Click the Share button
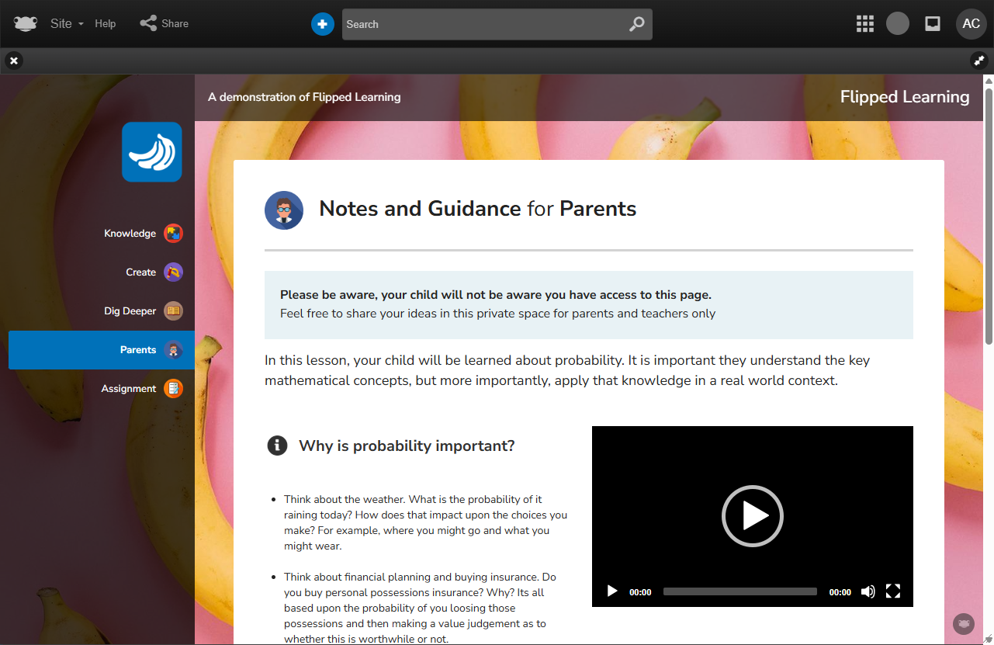Image resolution: width=994 pixels, height=645 pixels. (165, 23)
